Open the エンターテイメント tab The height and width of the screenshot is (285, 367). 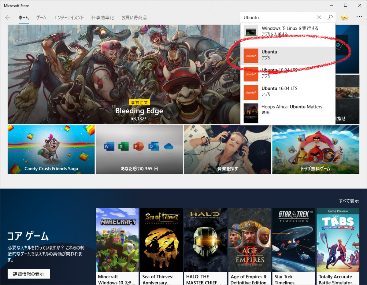[69, 17]
